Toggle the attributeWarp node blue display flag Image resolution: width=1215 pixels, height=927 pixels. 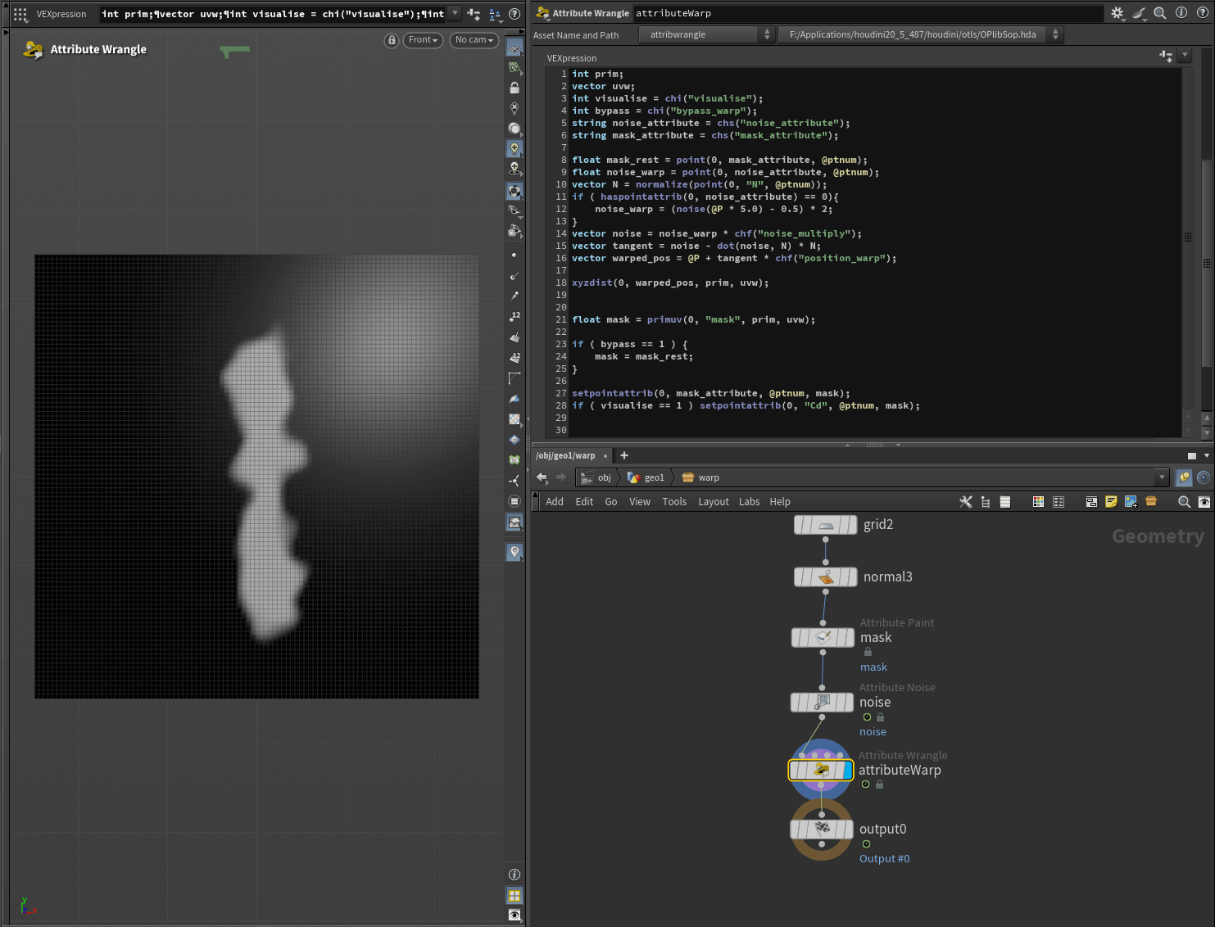847,771
